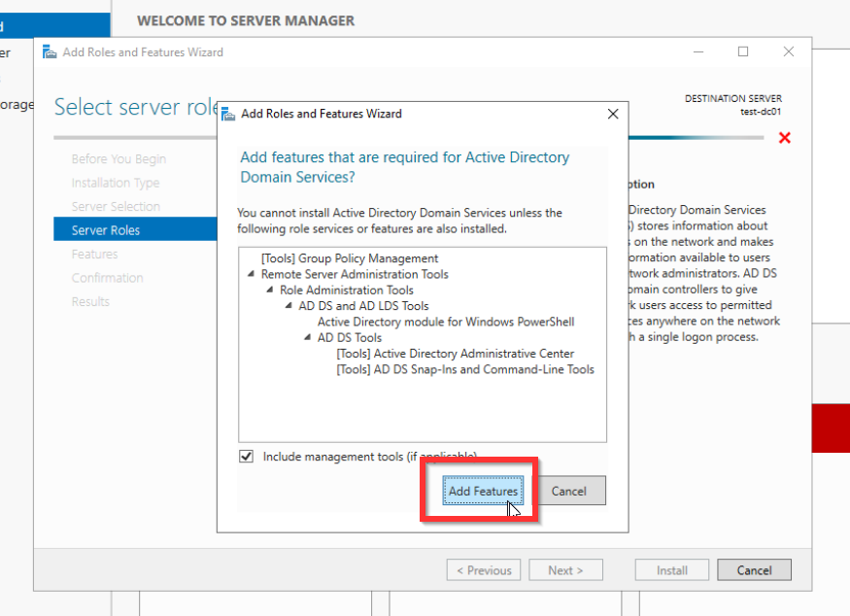Go to Server Selection step
This screenshot has height=616, width=850.
[116, 207]
